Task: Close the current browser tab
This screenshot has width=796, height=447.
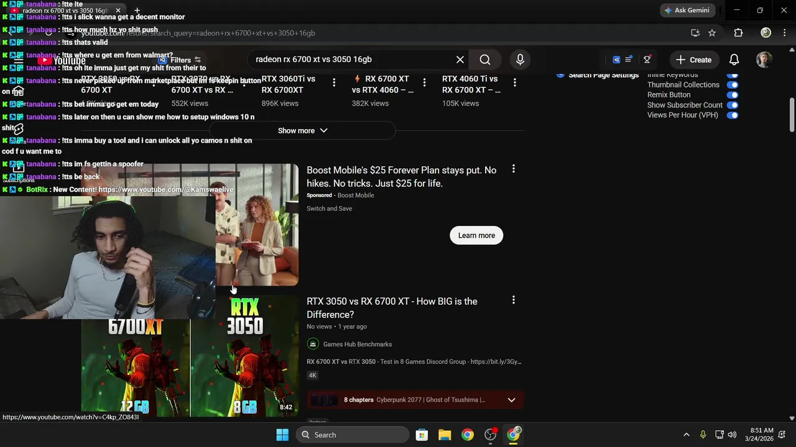Action: pyautogui.click(x=118, y=11)
